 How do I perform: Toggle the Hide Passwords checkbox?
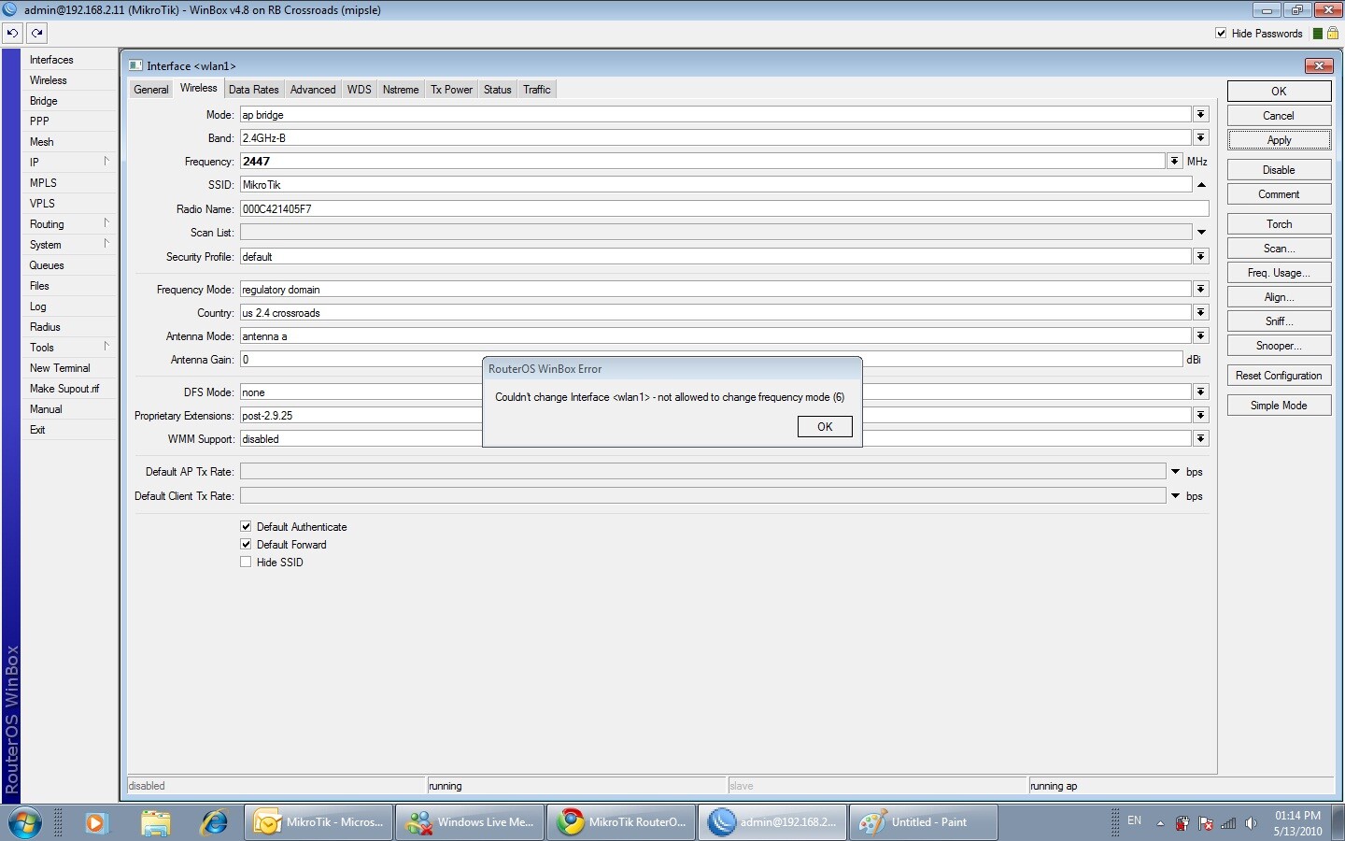[x=1220, y=33]
